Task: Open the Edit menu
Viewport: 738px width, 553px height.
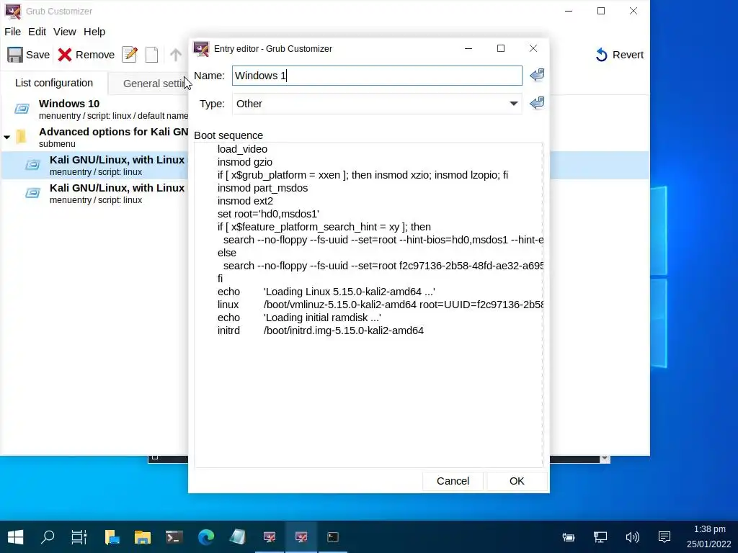Action: 37,32
